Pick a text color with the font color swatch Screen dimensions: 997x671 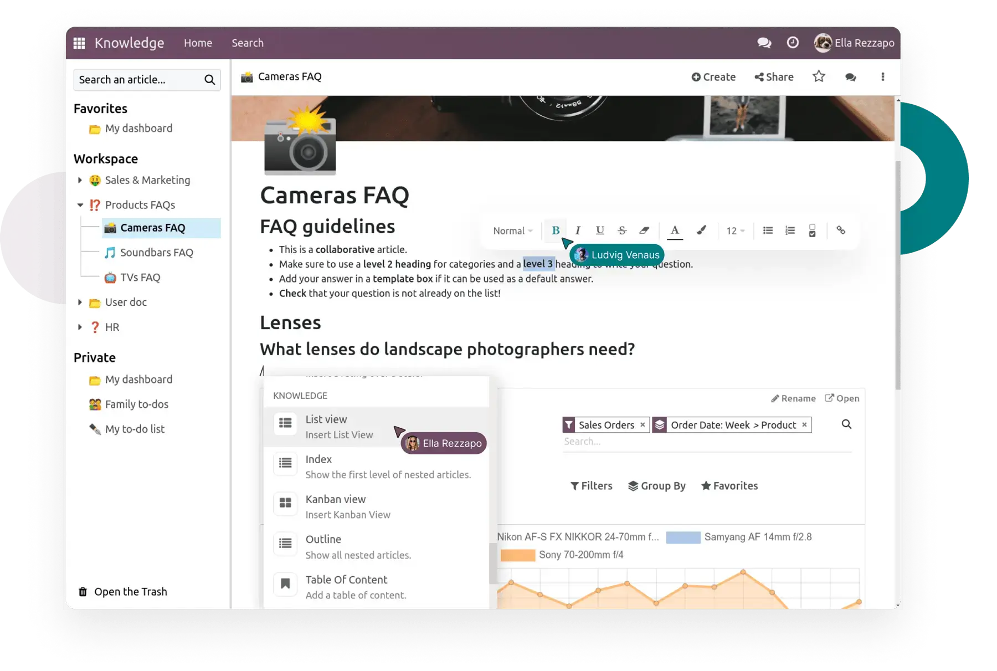pyautogui.click(x=675, y=230)
